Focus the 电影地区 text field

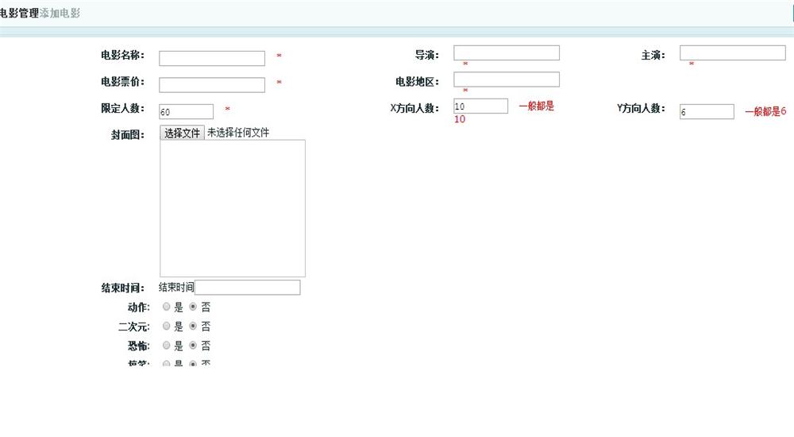pyautogui.click(x=506, y=79)
